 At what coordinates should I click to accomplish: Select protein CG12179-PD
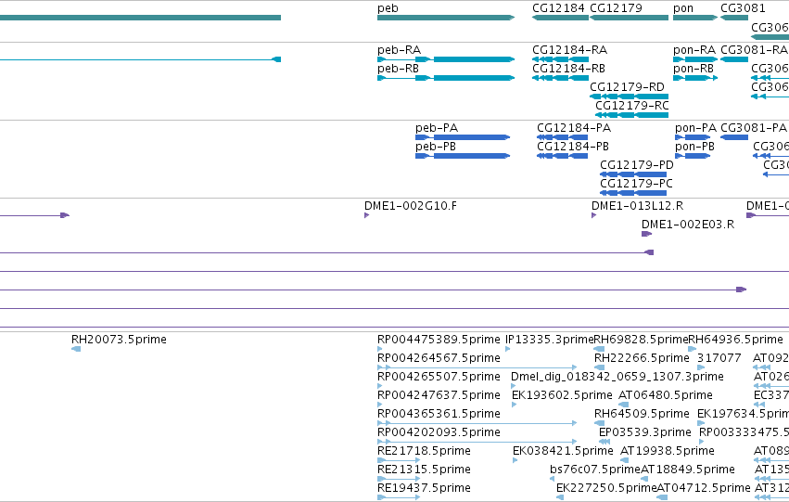pyautogui.click(x=633, y=174)
